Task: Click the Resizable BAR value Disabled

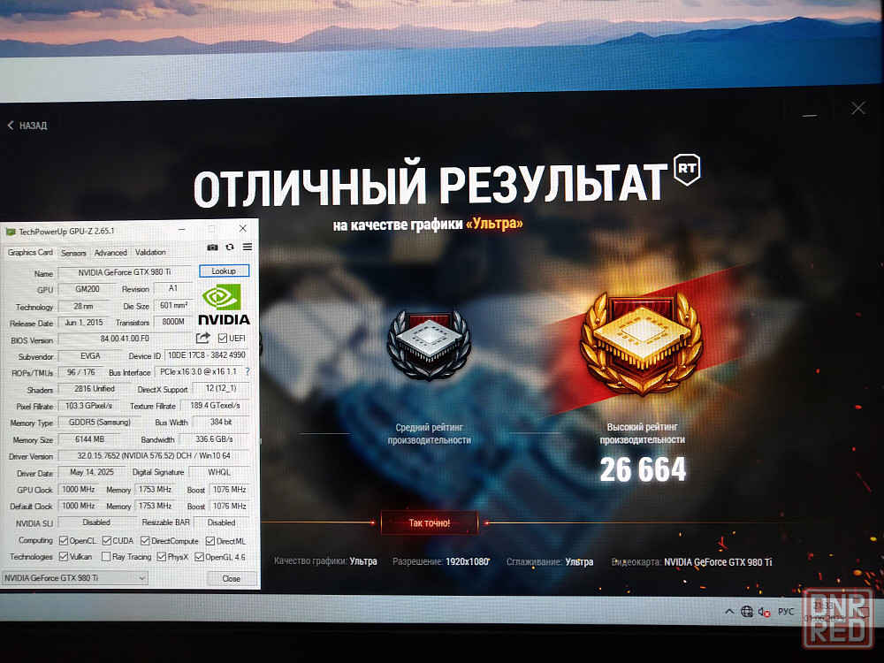Action: point(222,522)
